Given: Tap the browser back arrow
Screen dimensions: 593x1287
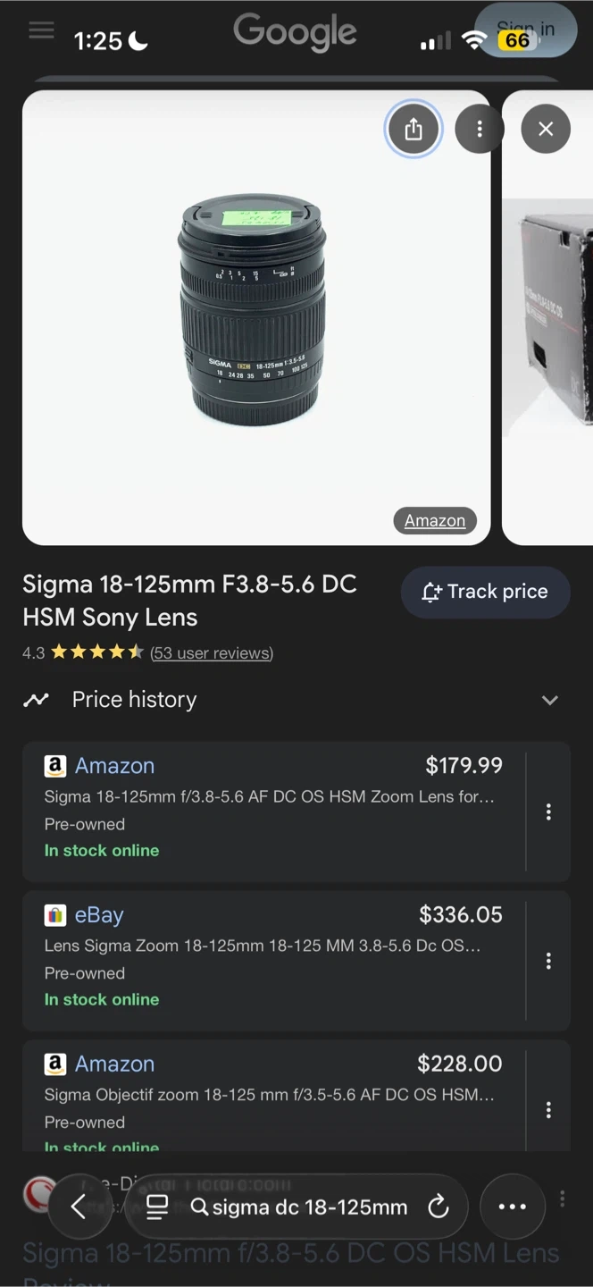Looking at the screenshot, I should click(x=79, y=1207).
